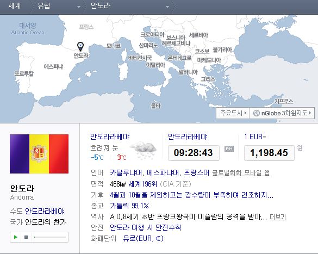Click the 유로(EUR, €) currency link
The image size is (318, 254).
(143, 238)
